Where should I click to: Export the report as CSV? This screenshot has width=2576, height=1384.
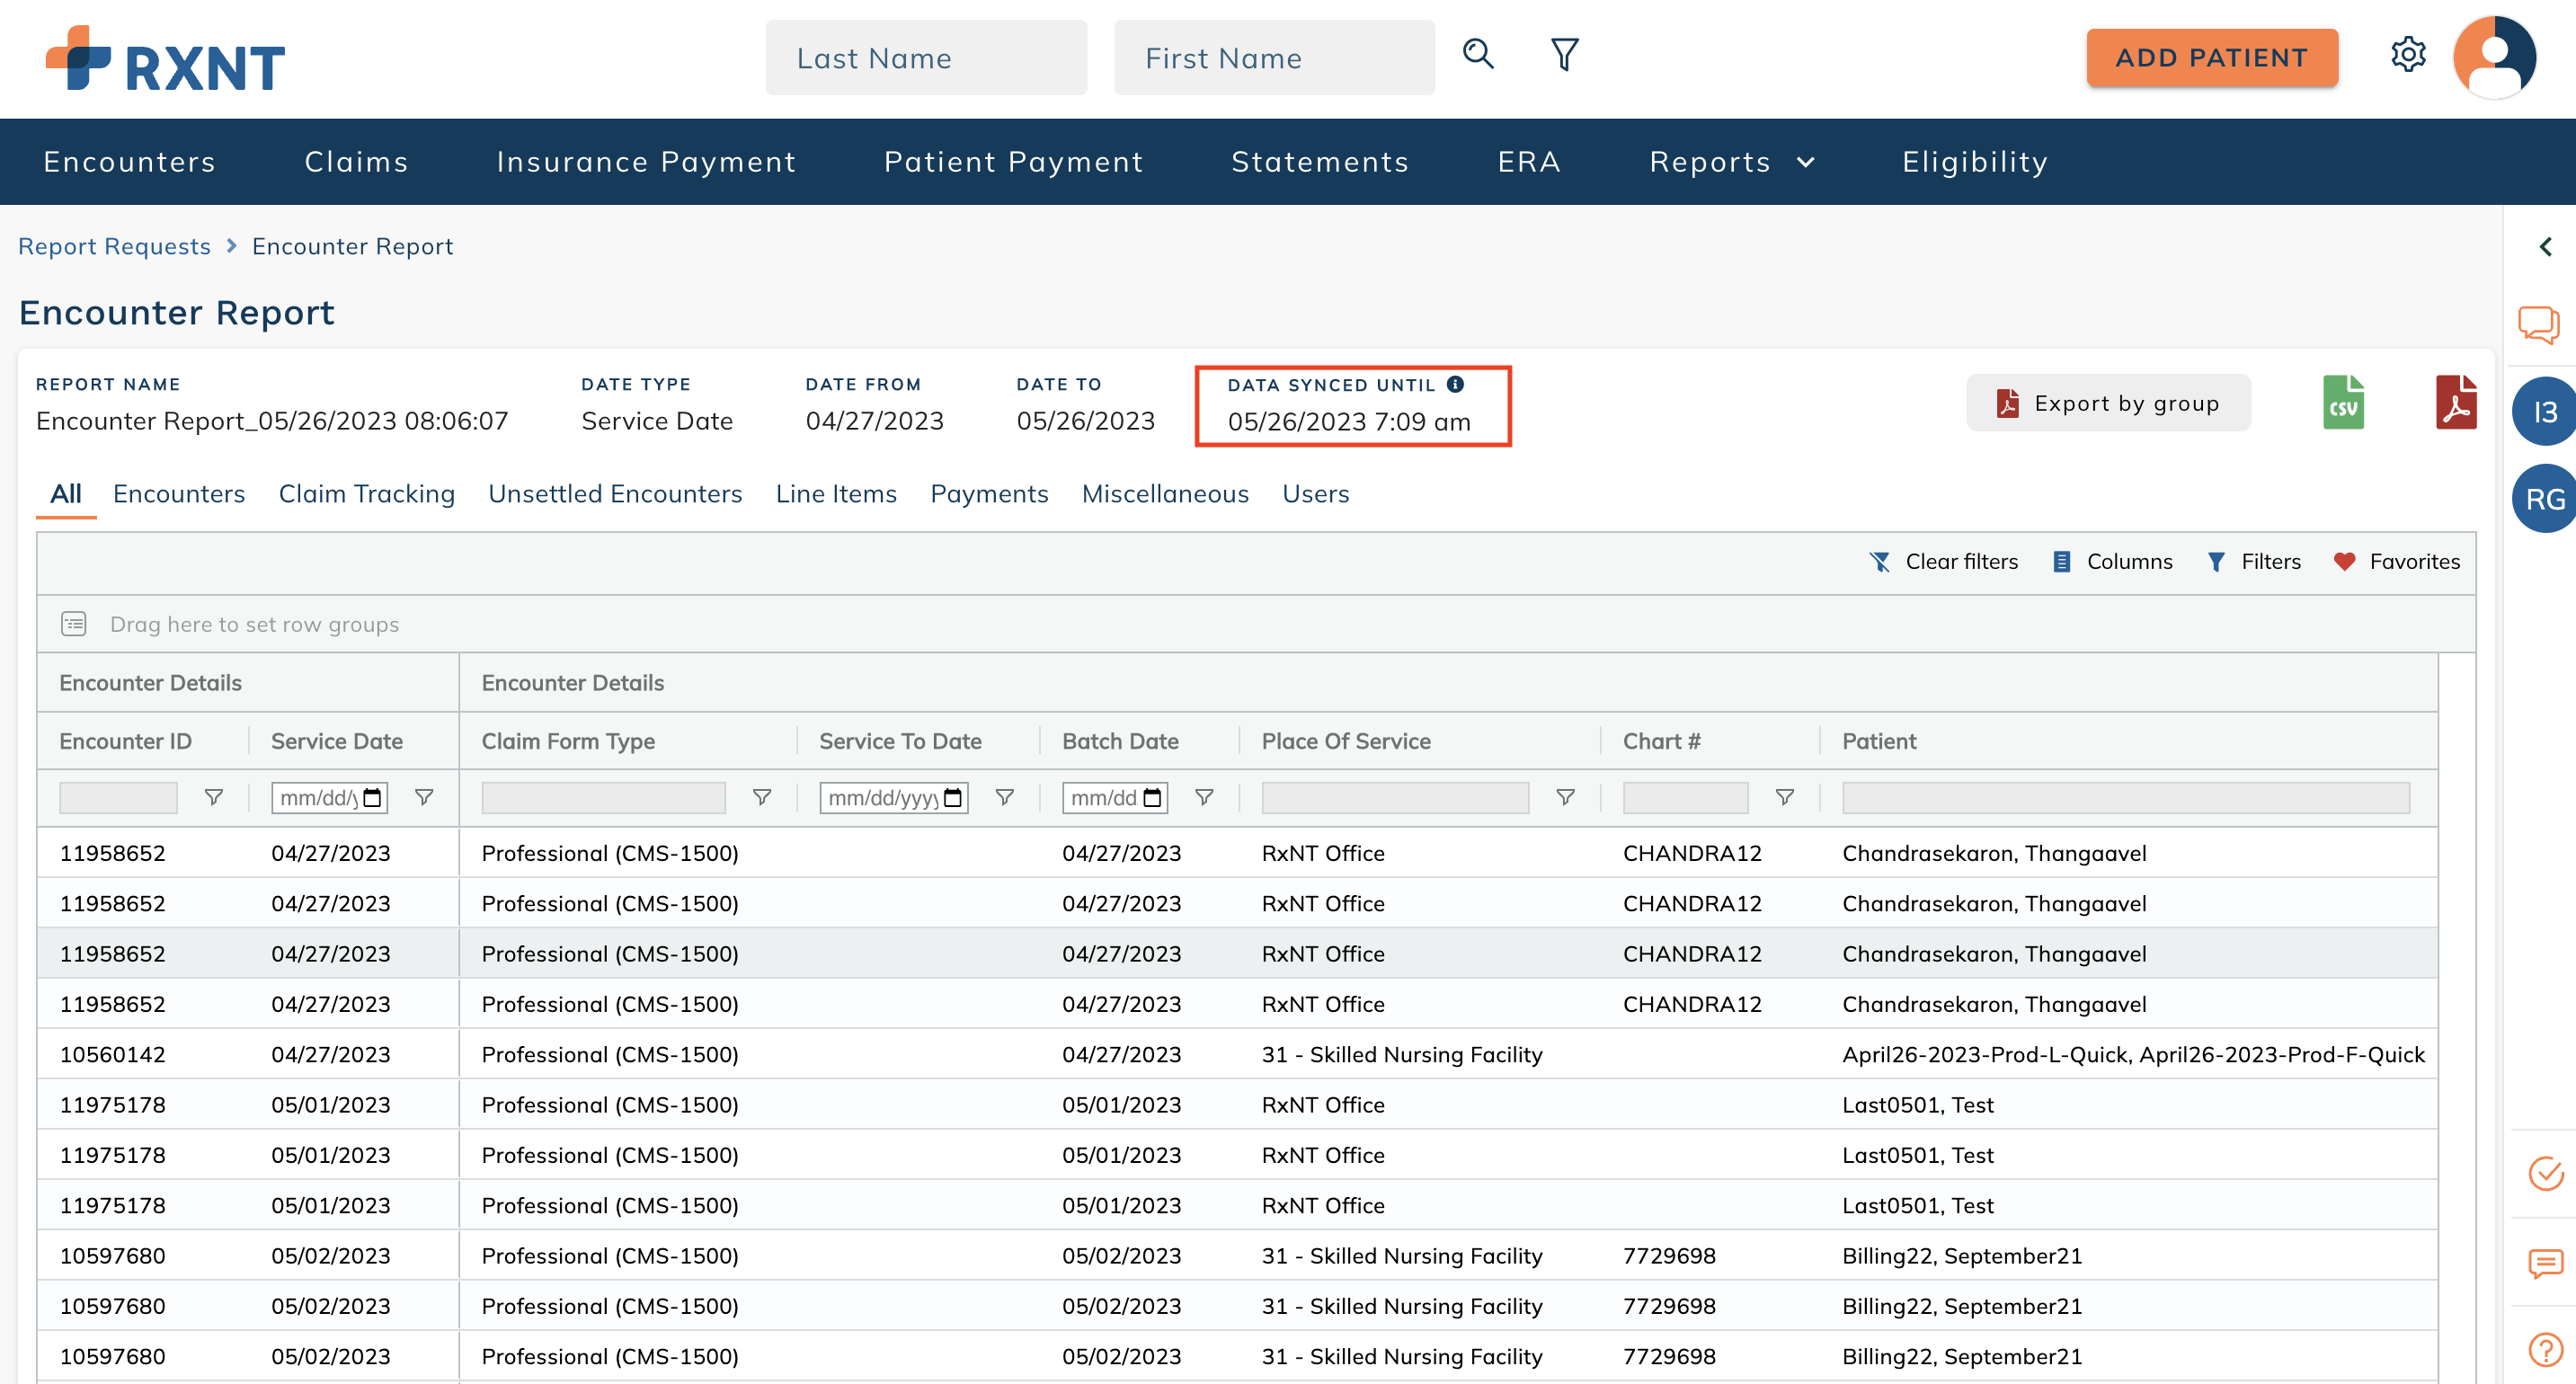pos(2343,403)
